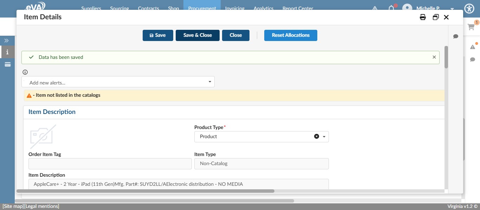Open the shopping cart icon
The image size is (480, 210).
click(x=471, y=27)
